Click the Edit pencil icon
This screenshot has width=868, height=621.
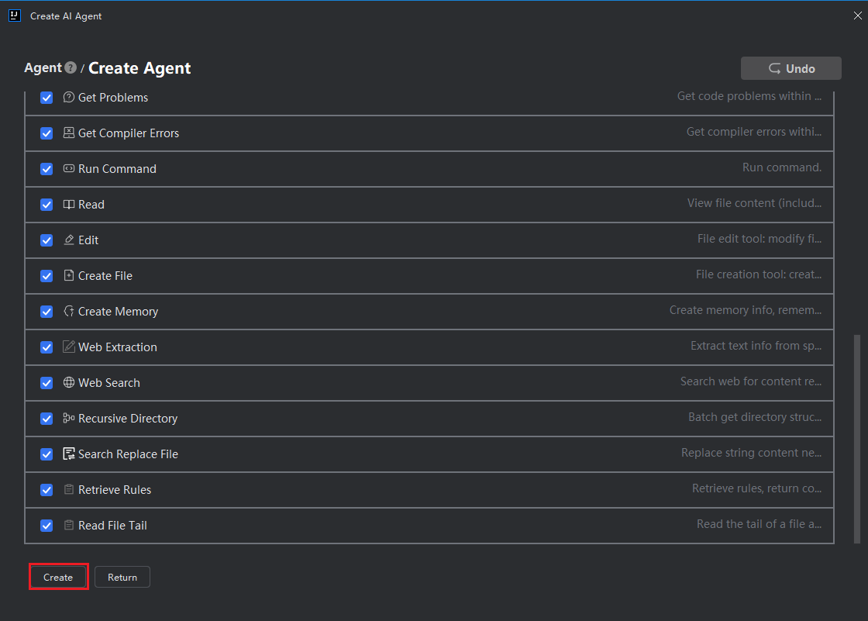(x=68, y=240)
